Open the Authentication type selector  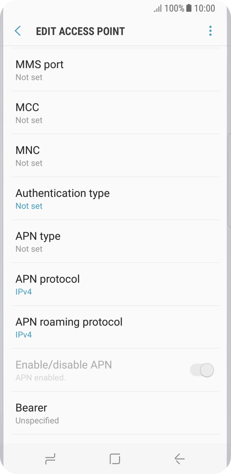63,198
